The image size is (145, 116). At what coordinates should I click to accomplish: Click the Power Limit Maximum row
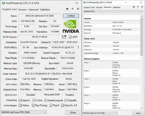point(112,50)
